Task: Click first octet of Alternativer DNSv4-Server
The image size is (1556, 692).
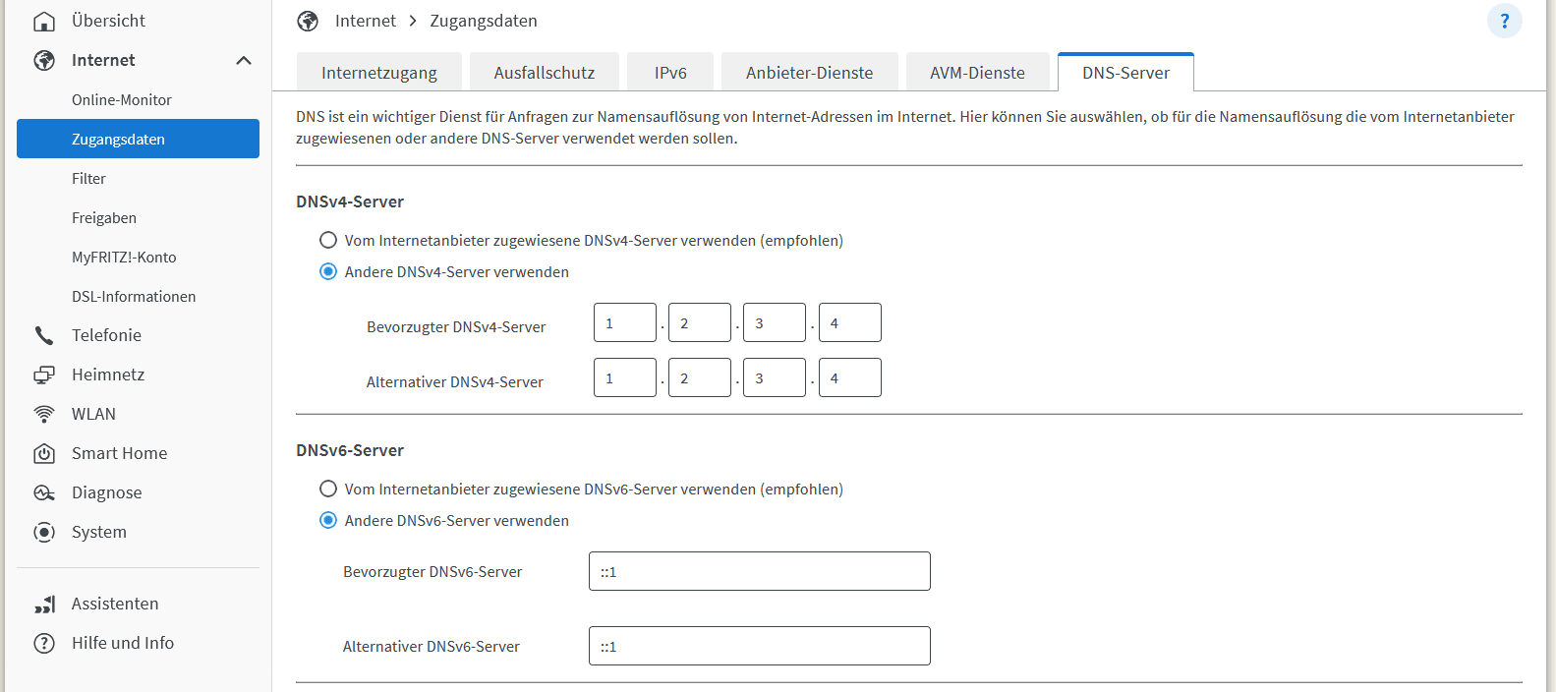Action: 624,377
